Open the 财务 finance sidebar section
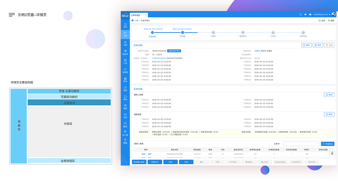Screen dimensions: 338x190 125,80
